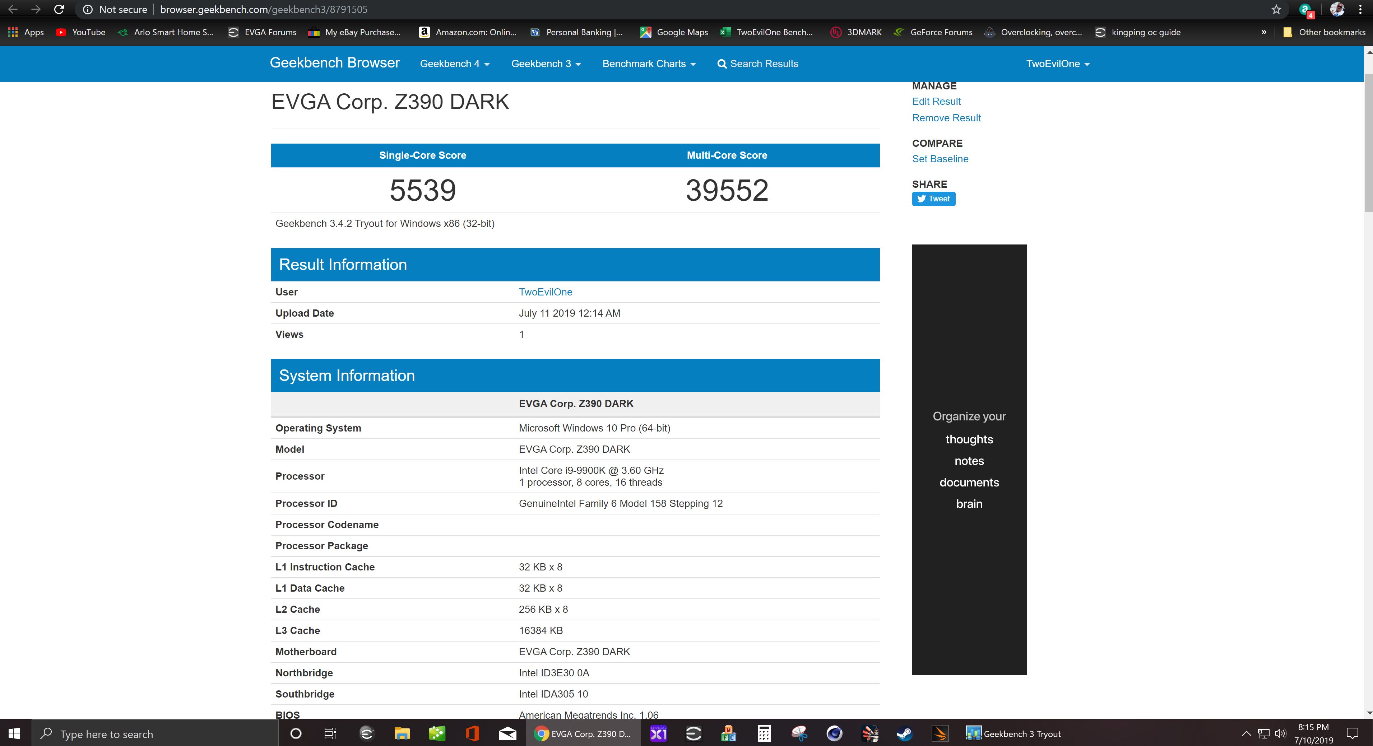Open Cortana from the taskbar circle
Viewport: 1373px width, 746px height.
pyautogui.click(x=295, y=734)
